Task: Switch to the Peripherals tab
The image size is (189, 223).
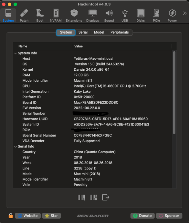Action: tap(120, 32)
